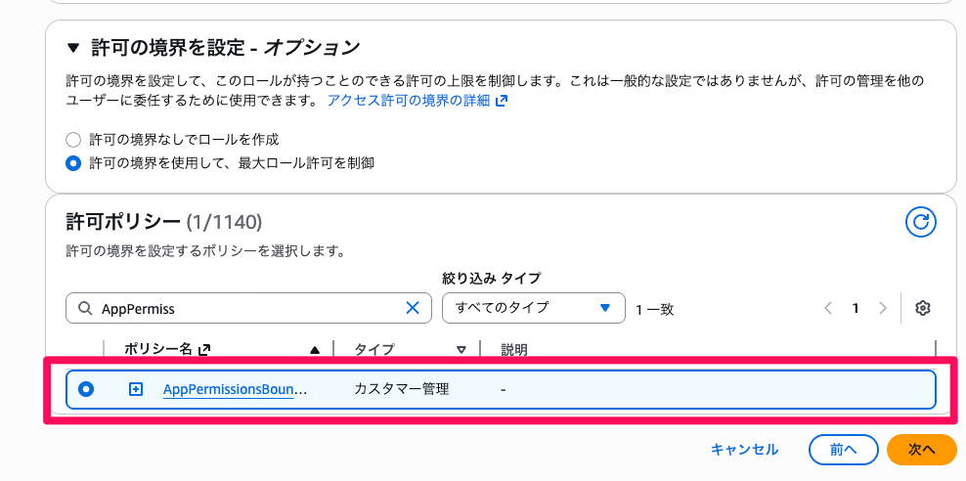The height and width of the screenshot is (481, 966).
Task: Select 許可の境界を使用して、最大ロール許可を制御 option
Action: click(73, 163)
